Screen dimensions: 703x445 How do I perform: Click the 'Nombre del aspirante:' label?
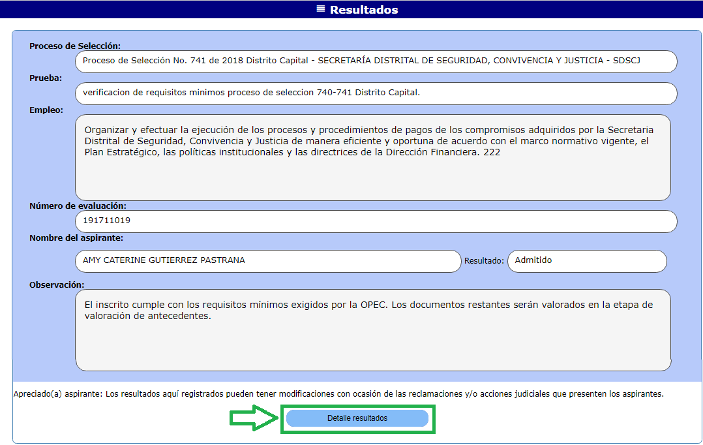point(76,238)
